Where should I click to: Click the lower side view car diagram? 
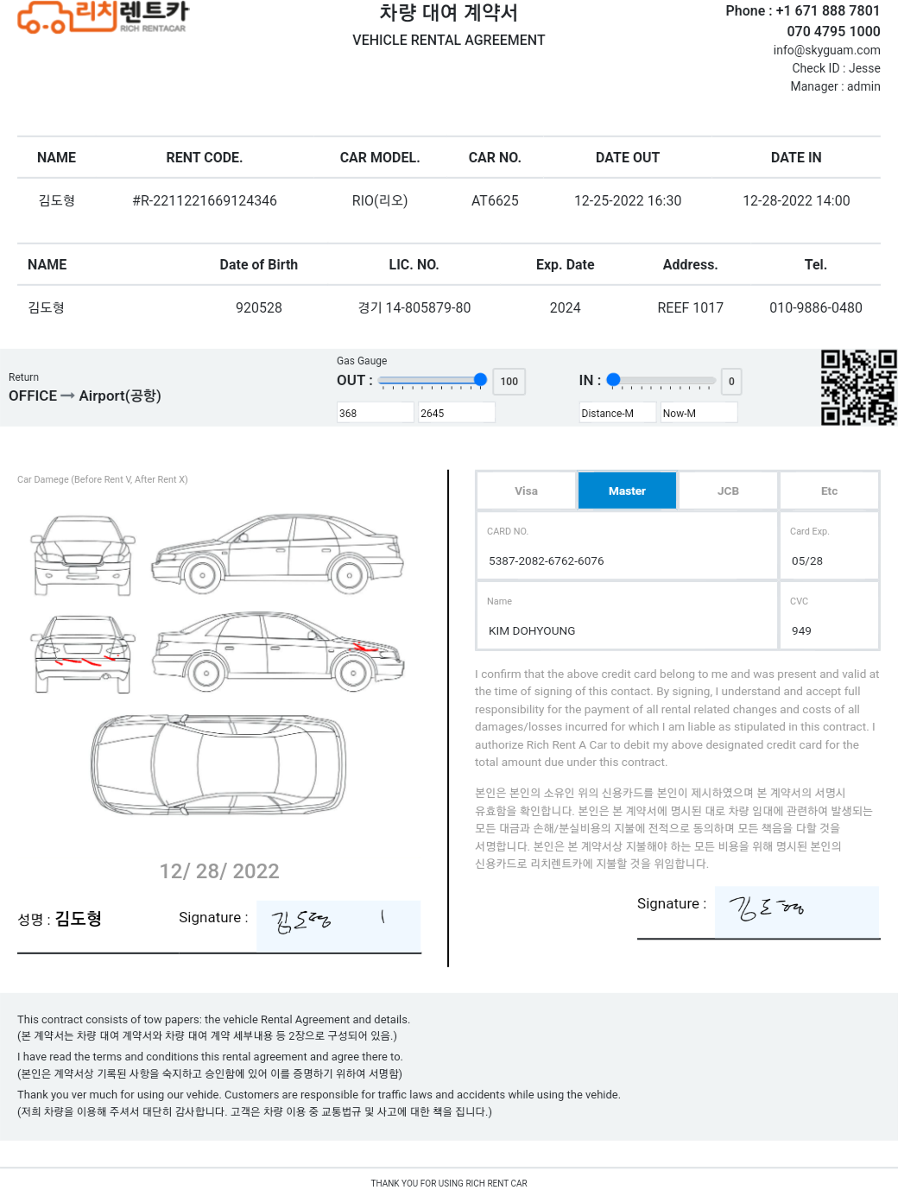278,651
